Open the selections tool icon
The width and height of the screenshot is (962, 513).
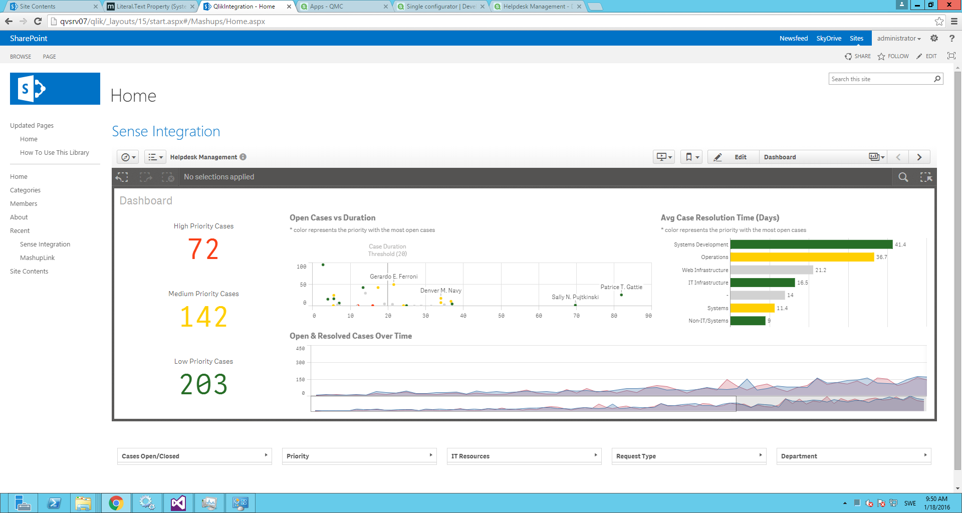coord(926,177)
